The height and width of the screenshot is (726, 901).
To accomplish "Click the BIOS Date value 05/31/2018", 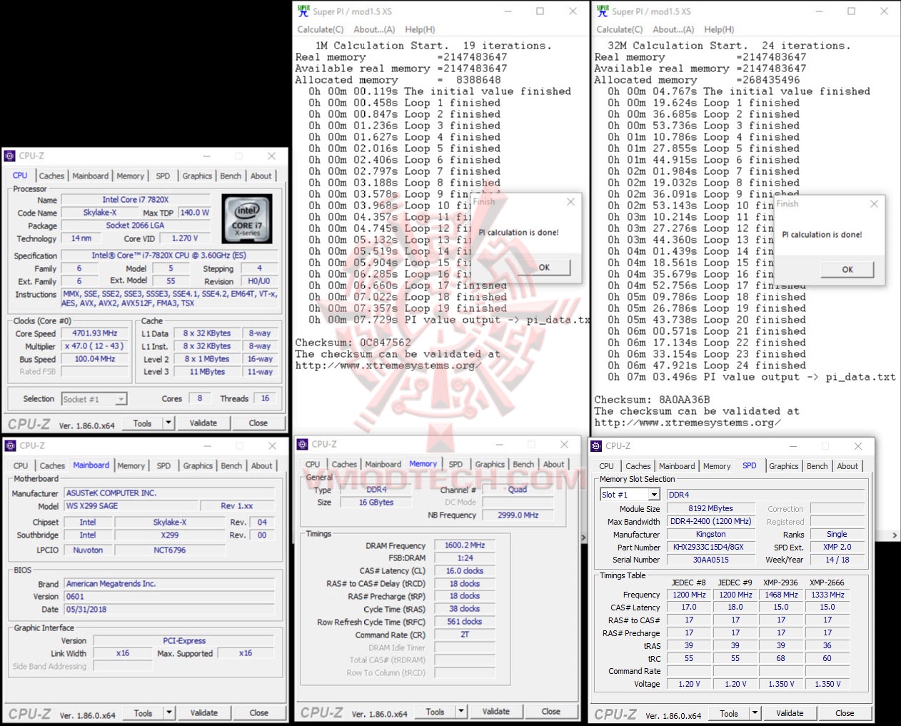I will [169, 610].
